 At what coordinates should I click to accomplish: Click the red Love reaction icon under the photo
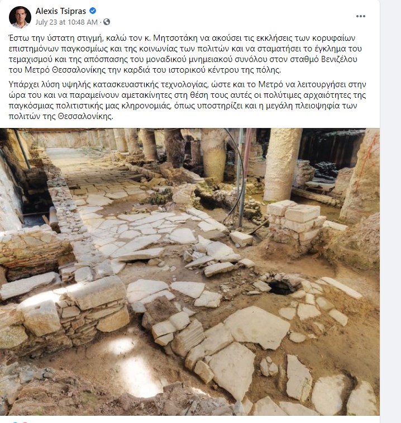click(25, 422)
